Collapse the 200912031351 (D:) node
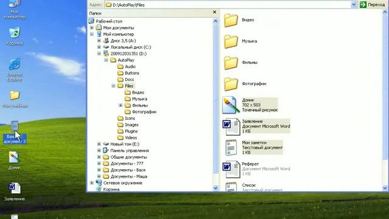Image resolution: width=389 pixels, height=219 pixels. pos(99,54)
